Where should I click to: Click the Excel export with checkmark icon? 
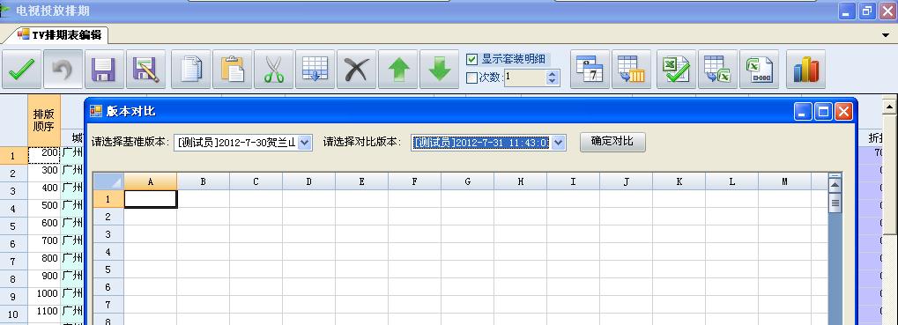[676, 70]
